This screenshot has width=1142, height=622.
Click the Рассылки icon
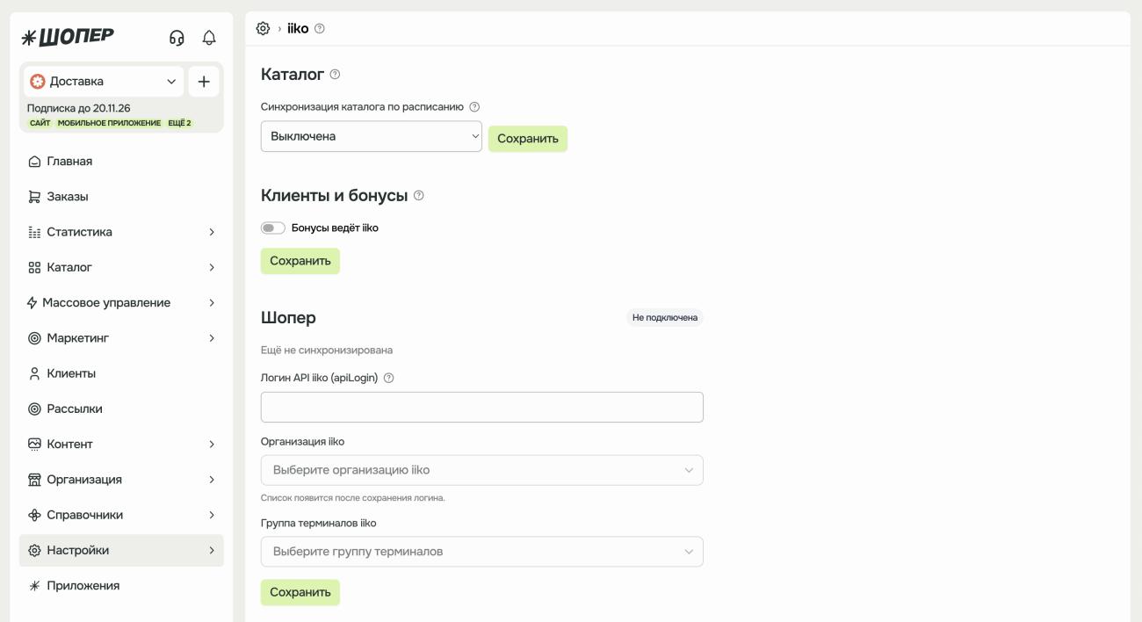(x=34, y=409)
